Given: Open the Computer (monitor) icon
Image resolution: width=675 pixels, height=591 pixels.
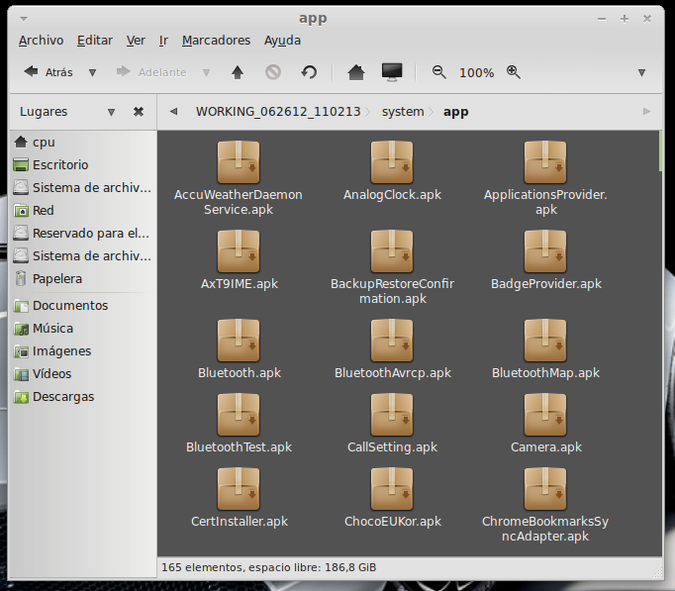Looking at the screenshot, I should (392, 72).
